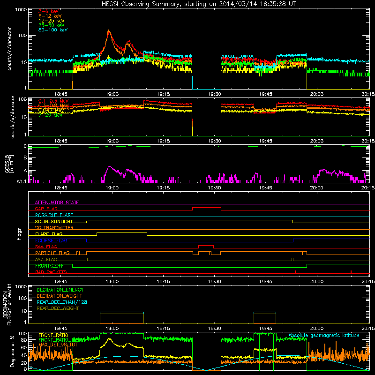The image size is (375, 375).
Task: Click the 0.1-0.3 MeV legend label
Action: click(53, 101)
